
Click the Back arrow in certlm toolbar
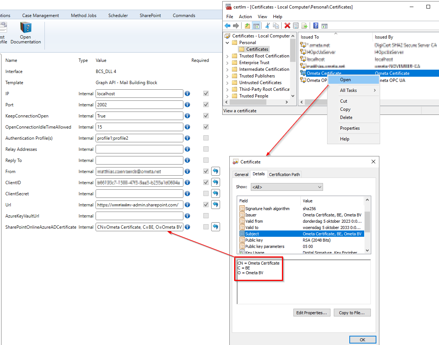227,26
